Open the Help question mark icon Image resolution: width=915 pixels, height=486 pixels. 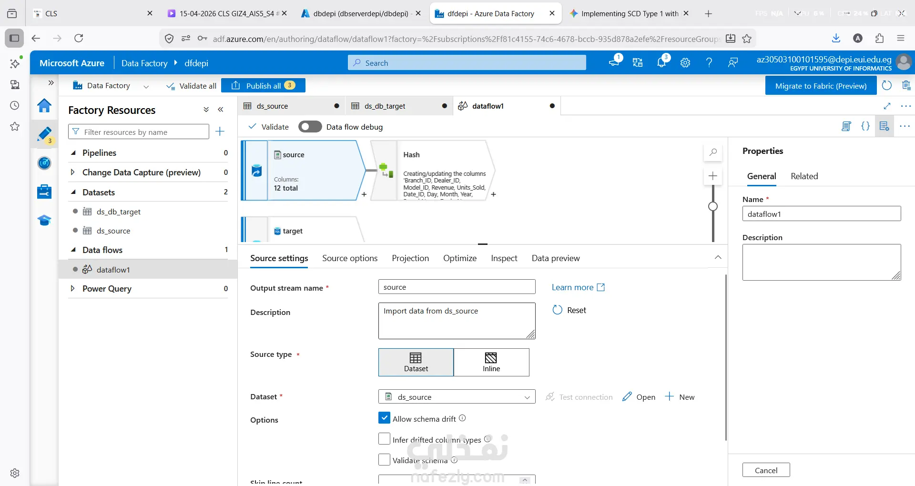click(x=709, y=62)
